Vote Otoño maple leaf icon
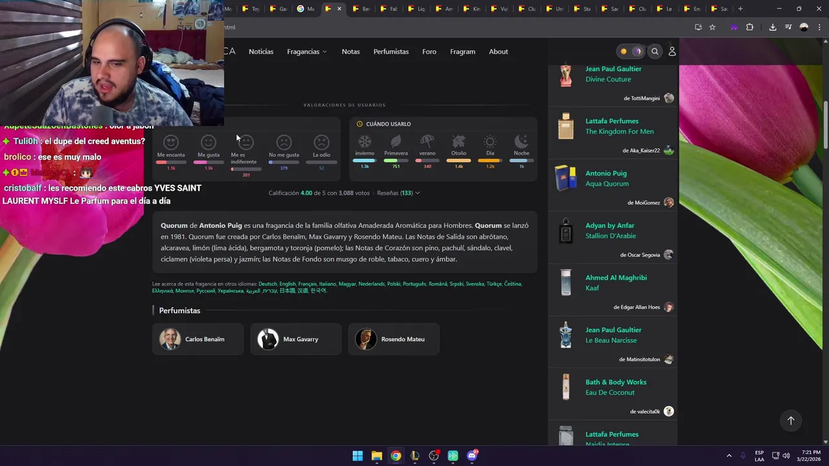Image resolution: width=829 pixels, height=466 pixels. [x=459, y=141]
